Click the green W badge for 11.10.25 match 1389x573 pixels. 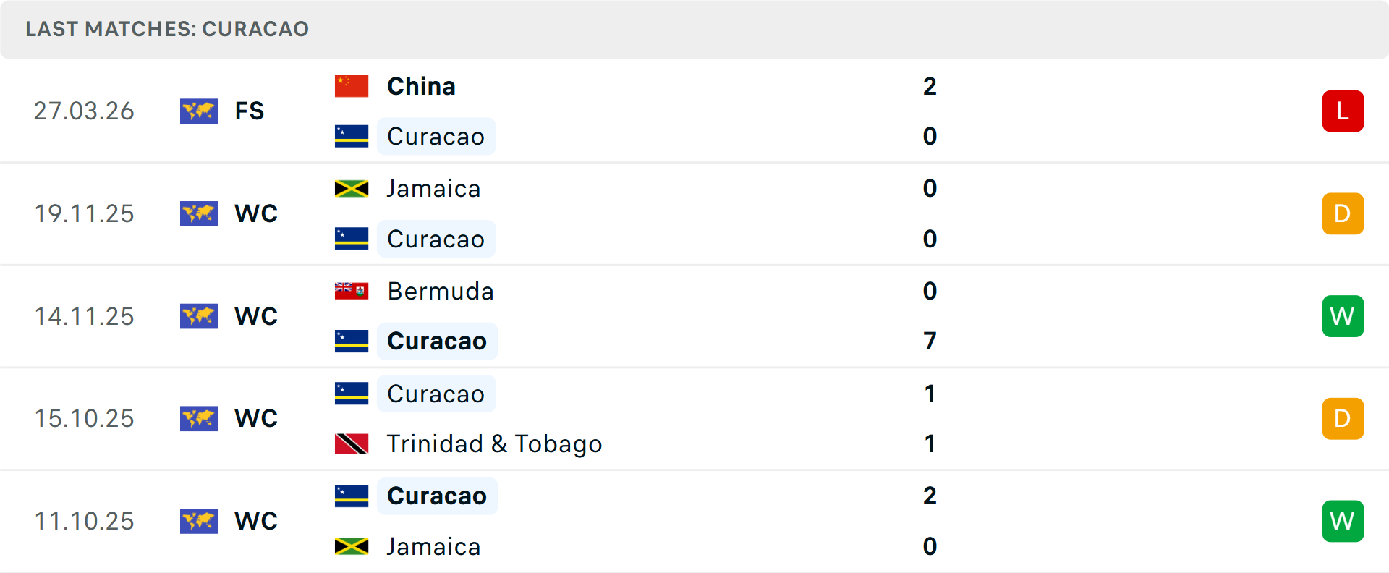point(1343,521)
